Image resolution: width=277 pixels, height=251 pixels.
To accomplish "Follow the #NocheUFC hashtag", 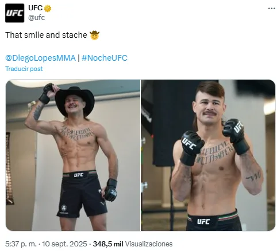I will (x=105, y=58).
